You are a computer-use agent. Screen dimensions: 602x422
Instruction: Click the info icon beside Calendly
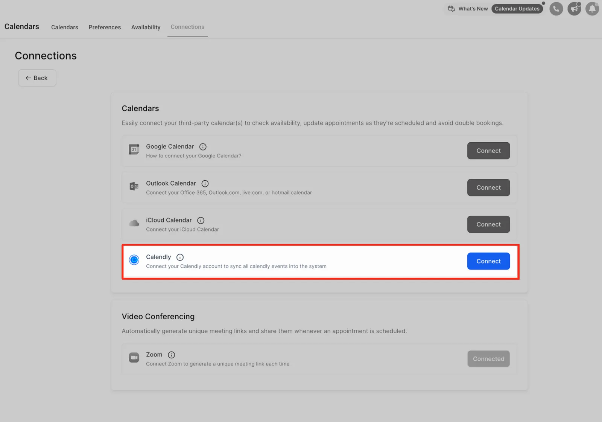click(180, 257)
